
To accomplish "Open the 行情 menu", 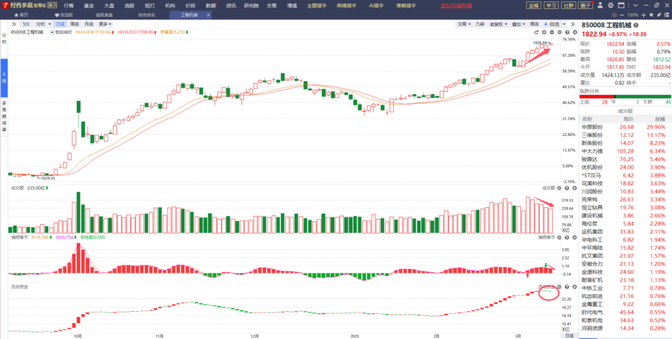I will (x=69, y=5).
